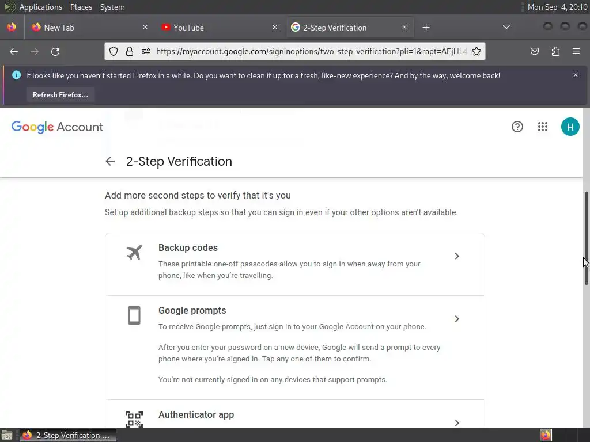The height and width of the screenshot is (442, 590).
Task: Select the 2-Step Verification browser tab
Action: 350,28
